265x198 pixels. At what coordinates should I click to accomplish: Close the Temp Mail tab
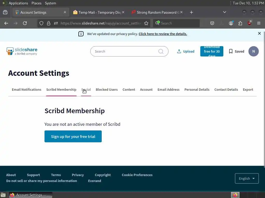pos(123,12)
